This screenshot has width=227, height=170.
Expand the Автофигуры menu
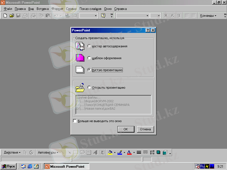click(x=48, y=152)
